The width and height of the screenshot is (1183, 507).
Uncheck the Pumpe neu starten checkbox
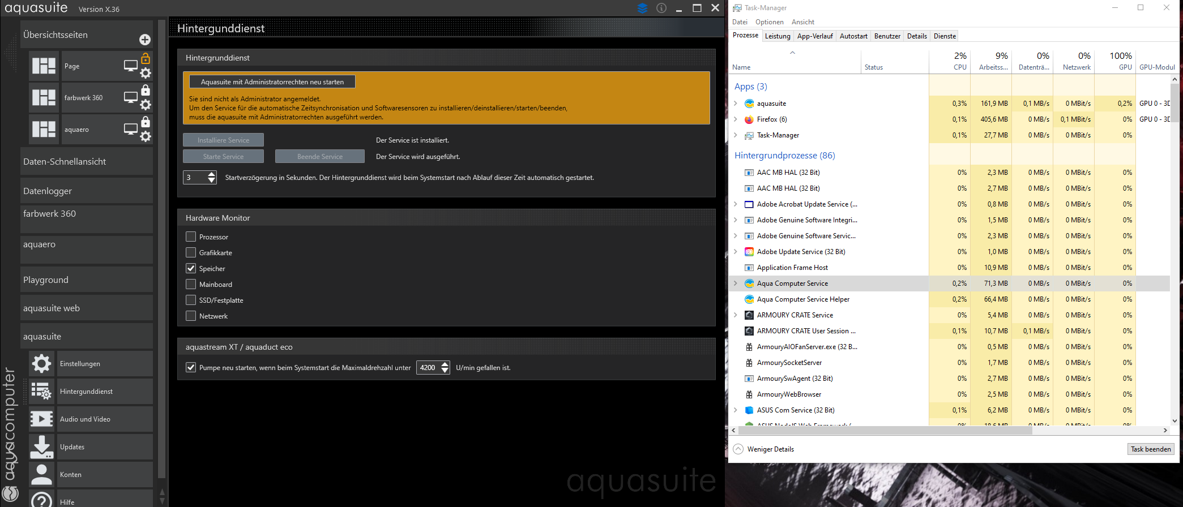pyautogui.click(x=191, y=367)
